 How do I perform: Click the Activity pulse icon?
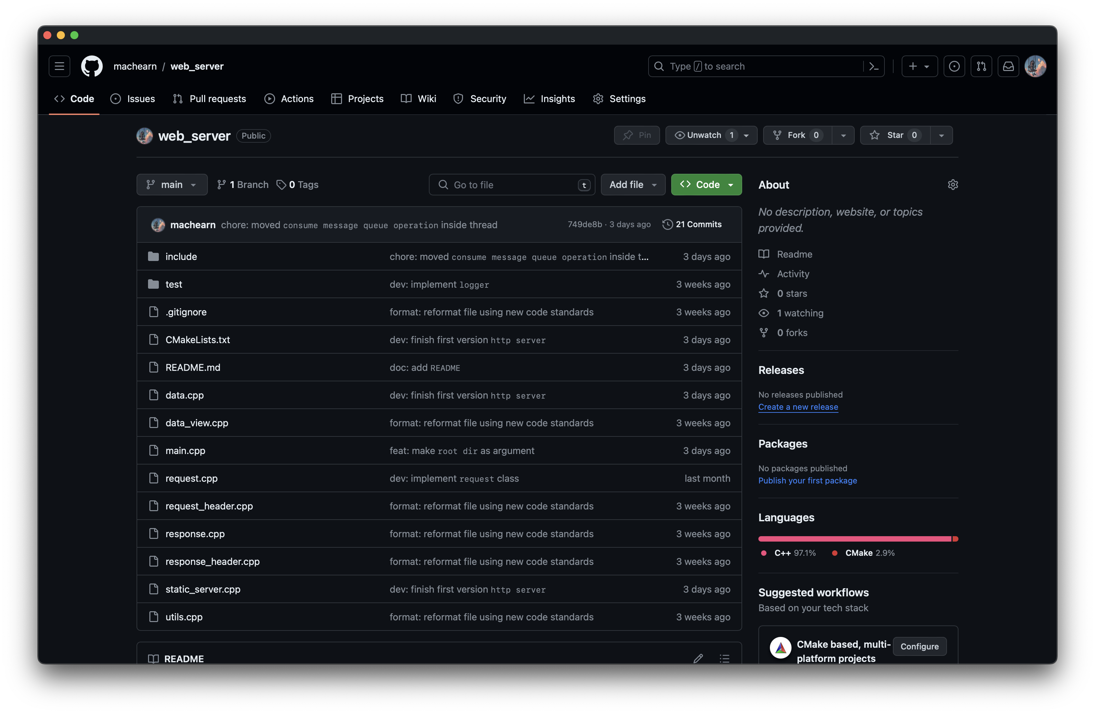pos(764,273)
